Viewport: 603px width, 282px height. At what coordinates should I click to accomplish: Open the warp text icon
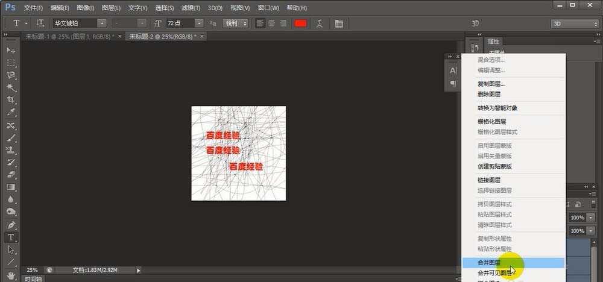pyautogui.click(x=320, y=23)
